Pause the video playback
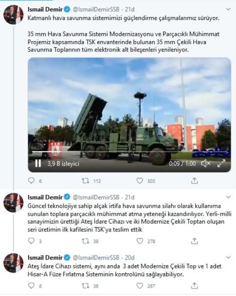Viewport: 236px width, 296px height. [x=38, y=163]
